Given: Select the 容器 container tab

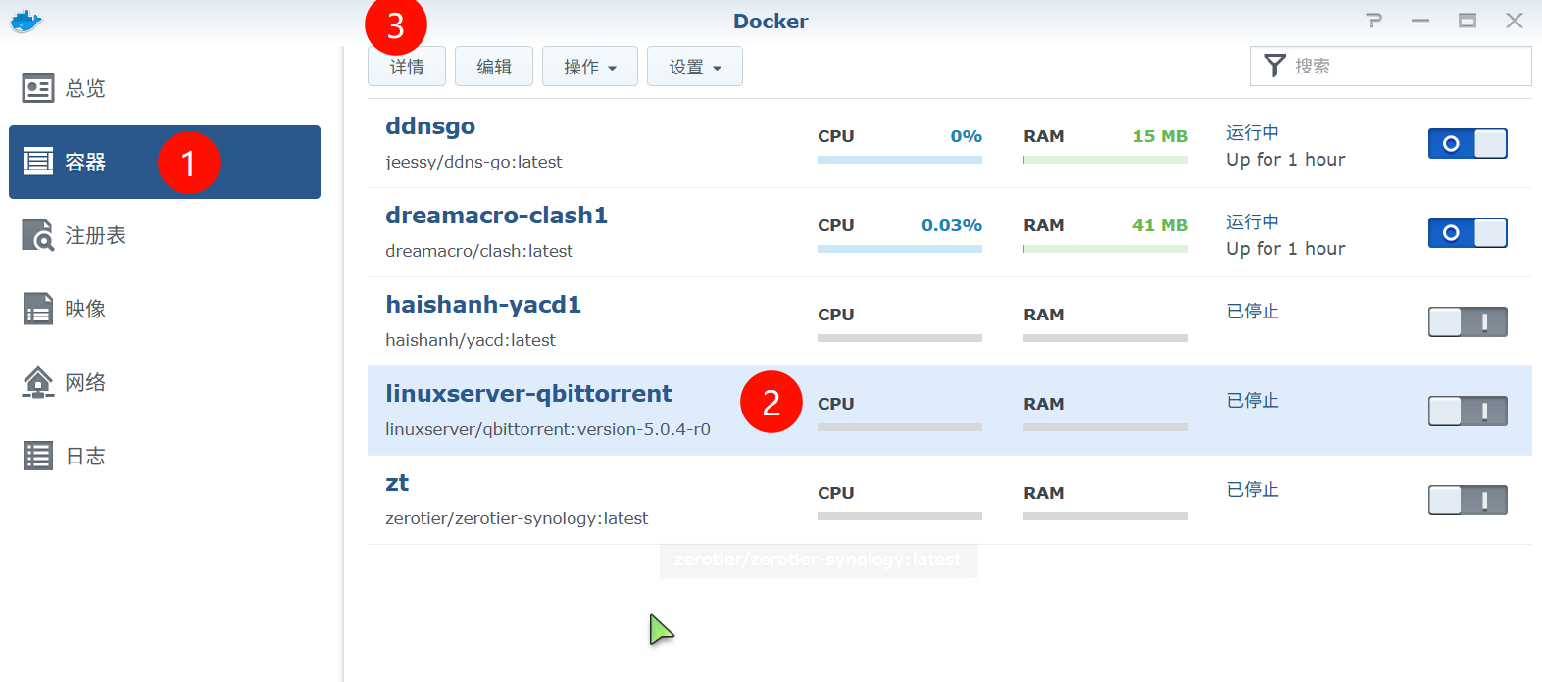Looking at the screenshot, I should pos(165,162).
